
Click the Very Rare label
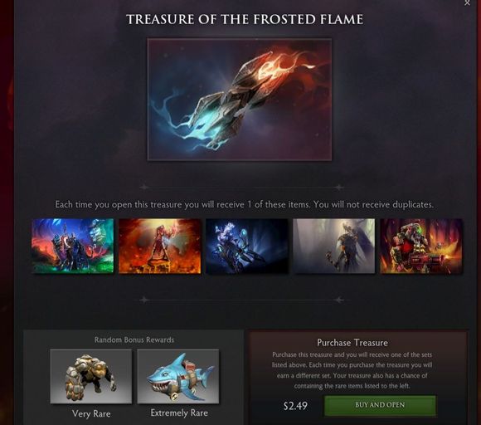(x=91, y=413)
